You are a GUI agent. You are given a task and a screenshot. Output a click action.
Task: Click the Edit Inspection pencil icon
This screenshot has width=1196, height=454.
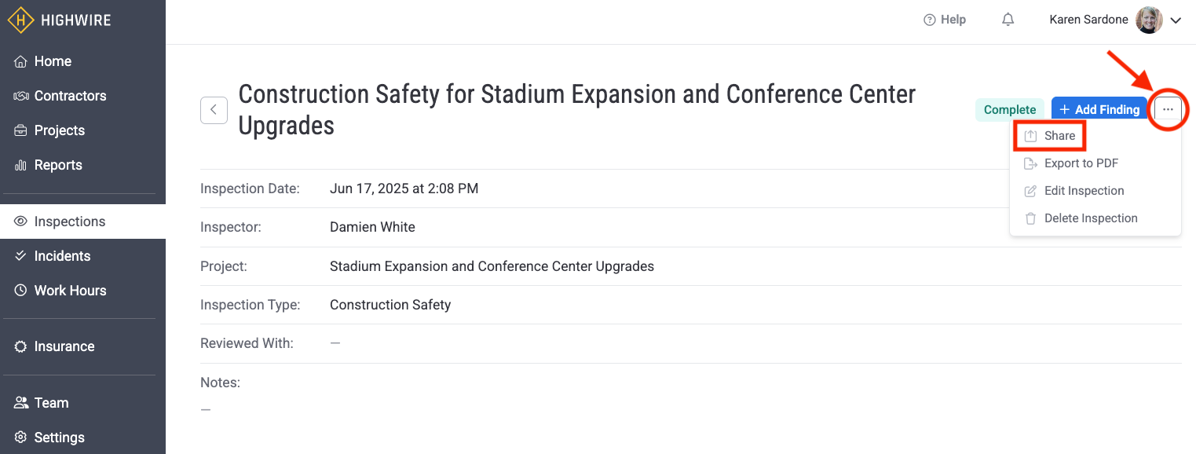1031,191
